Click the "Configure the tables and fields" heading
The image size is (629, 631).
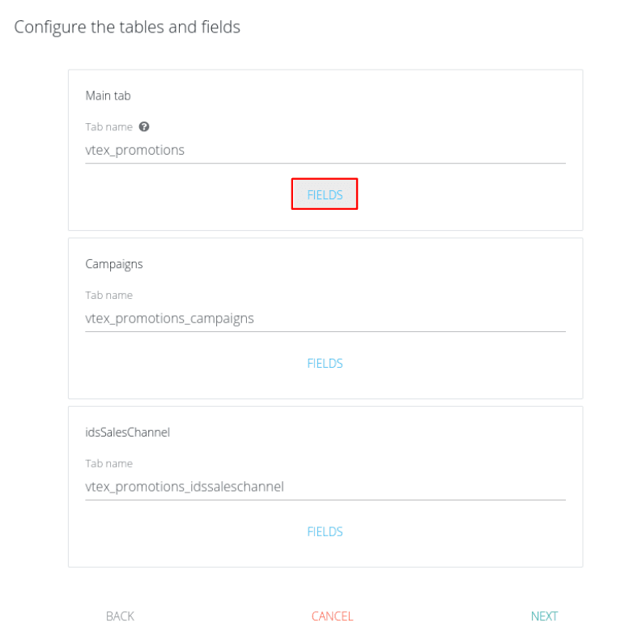tap(127, 27)
